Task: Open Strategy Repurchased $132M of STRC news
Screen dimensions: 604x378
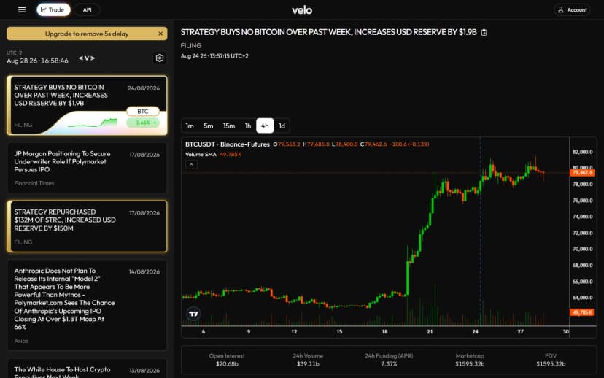Action: [x=87, y=226]
